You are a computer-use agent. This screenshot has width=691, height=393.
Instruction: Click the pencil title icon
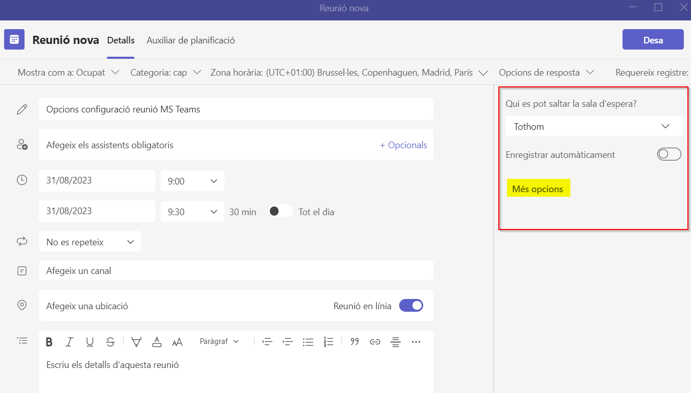[x=22, y=109]
